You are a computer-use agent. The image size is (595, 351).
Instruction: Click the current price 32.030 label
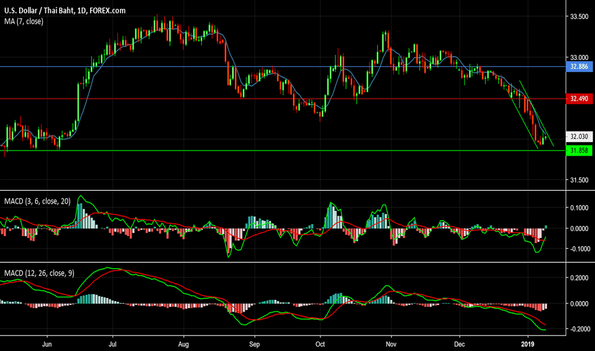tap(579, 137)
